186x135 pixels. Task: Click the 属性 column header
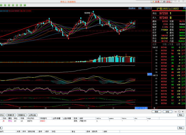pyautogui.click(x=10, y=118)
